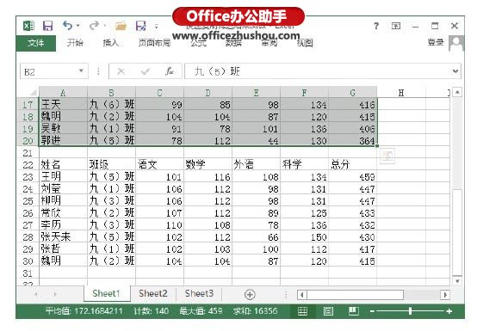
Task: Redo the last action
Action: point(94,26)
